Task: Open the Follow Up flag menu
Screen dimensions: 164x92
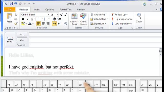Action: pos(119,15)
